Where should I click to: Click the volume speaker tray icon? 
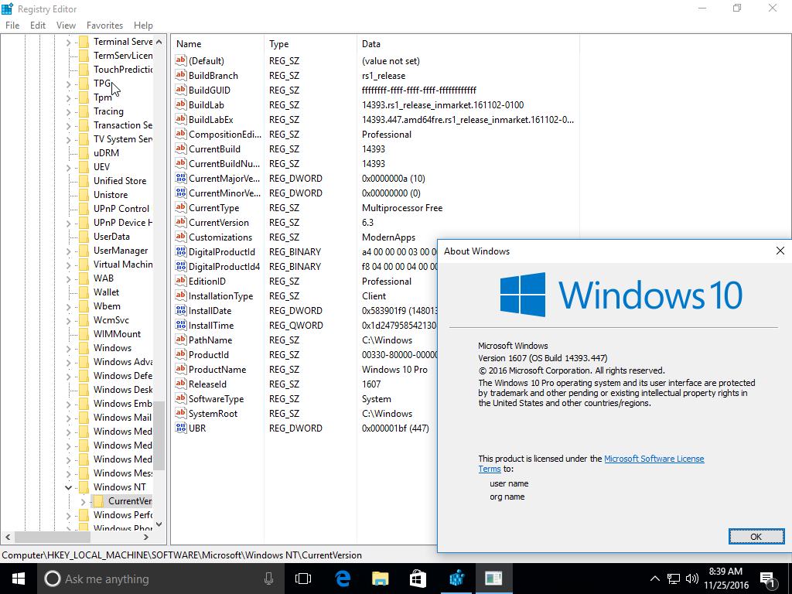(x=692, y=579)
